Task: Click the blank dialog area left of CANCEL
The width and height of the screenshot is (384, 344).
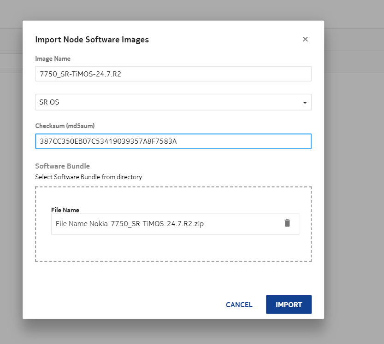Action: tap(124, 304)
